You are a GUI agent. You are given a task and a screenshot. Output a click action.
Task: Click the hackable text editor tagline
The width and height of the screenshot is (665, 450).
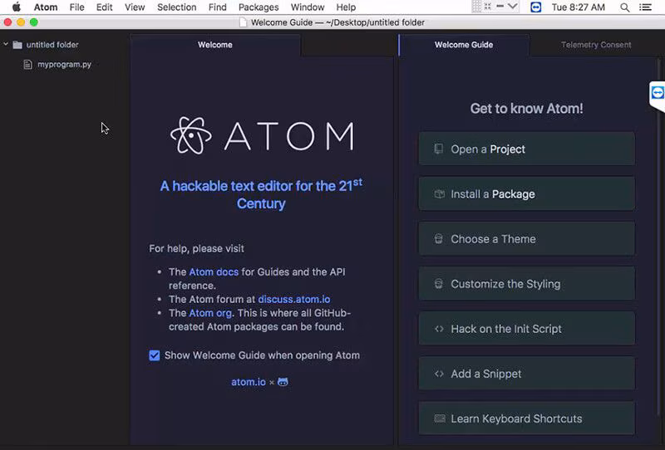[x=261, y=194]
